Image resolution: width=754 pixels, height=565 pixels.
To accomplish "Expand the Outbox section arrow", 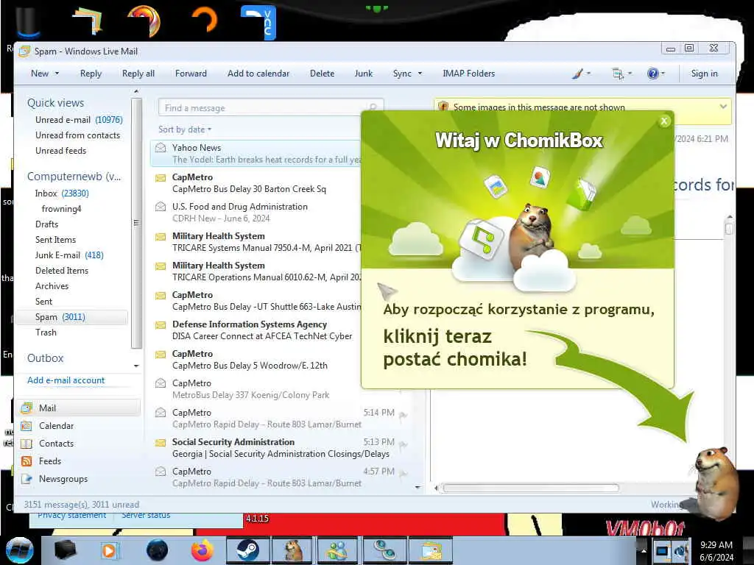I will point(136,366).
